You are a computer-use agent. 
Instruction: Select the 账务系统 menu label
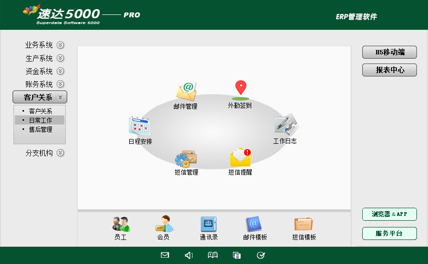39,84
